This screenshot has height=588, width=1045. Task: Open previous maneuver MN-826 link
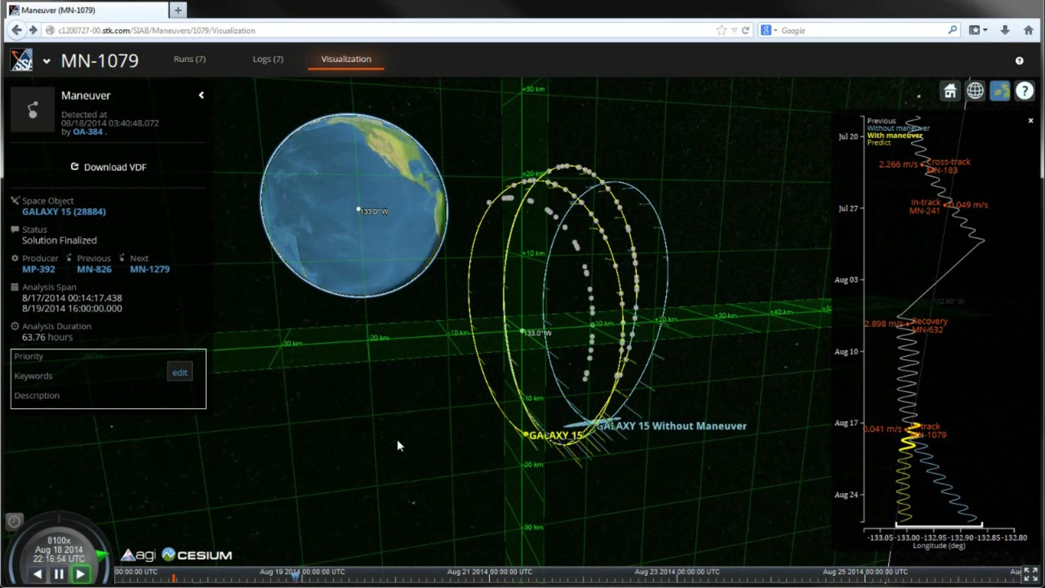(x=94, y=269)
